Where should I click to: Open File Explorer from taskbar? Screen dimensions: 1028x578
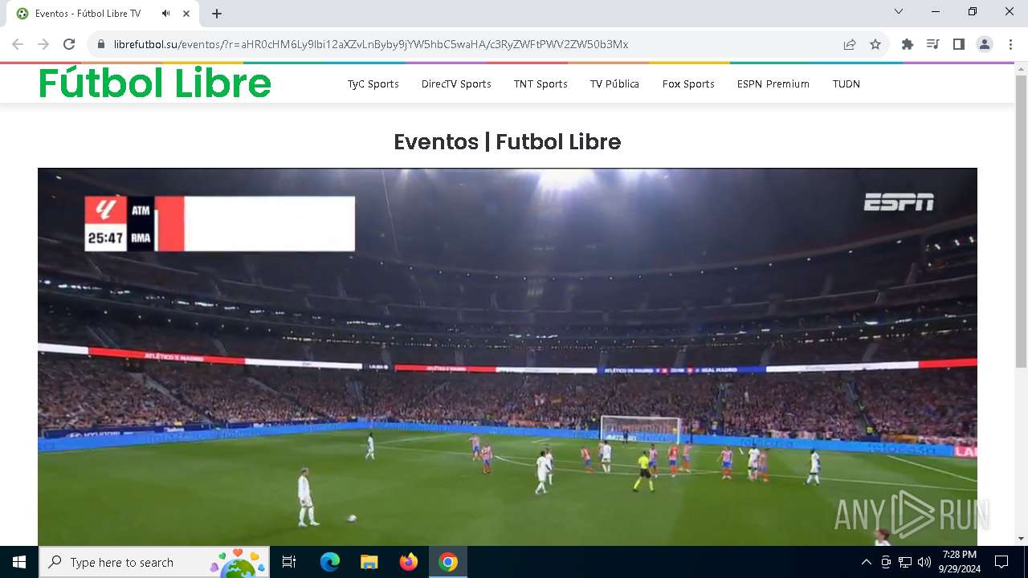click(x=369, y=562)
